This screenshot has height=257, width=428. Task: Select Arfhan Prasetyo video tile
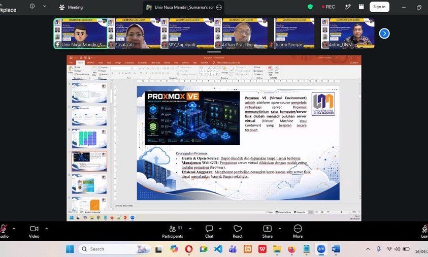241,34
